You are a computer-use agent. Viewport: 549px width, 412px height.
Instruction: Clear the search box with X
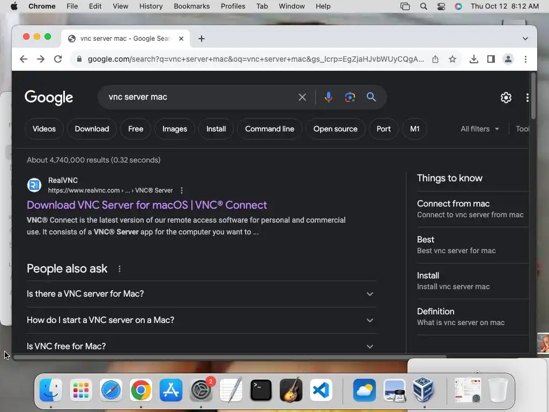tap(302, 97)
